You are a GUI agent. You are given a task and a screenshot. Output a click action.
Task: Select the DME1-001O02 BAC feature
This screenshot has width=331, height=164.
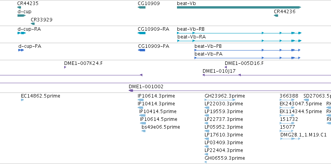click(229, 91)
